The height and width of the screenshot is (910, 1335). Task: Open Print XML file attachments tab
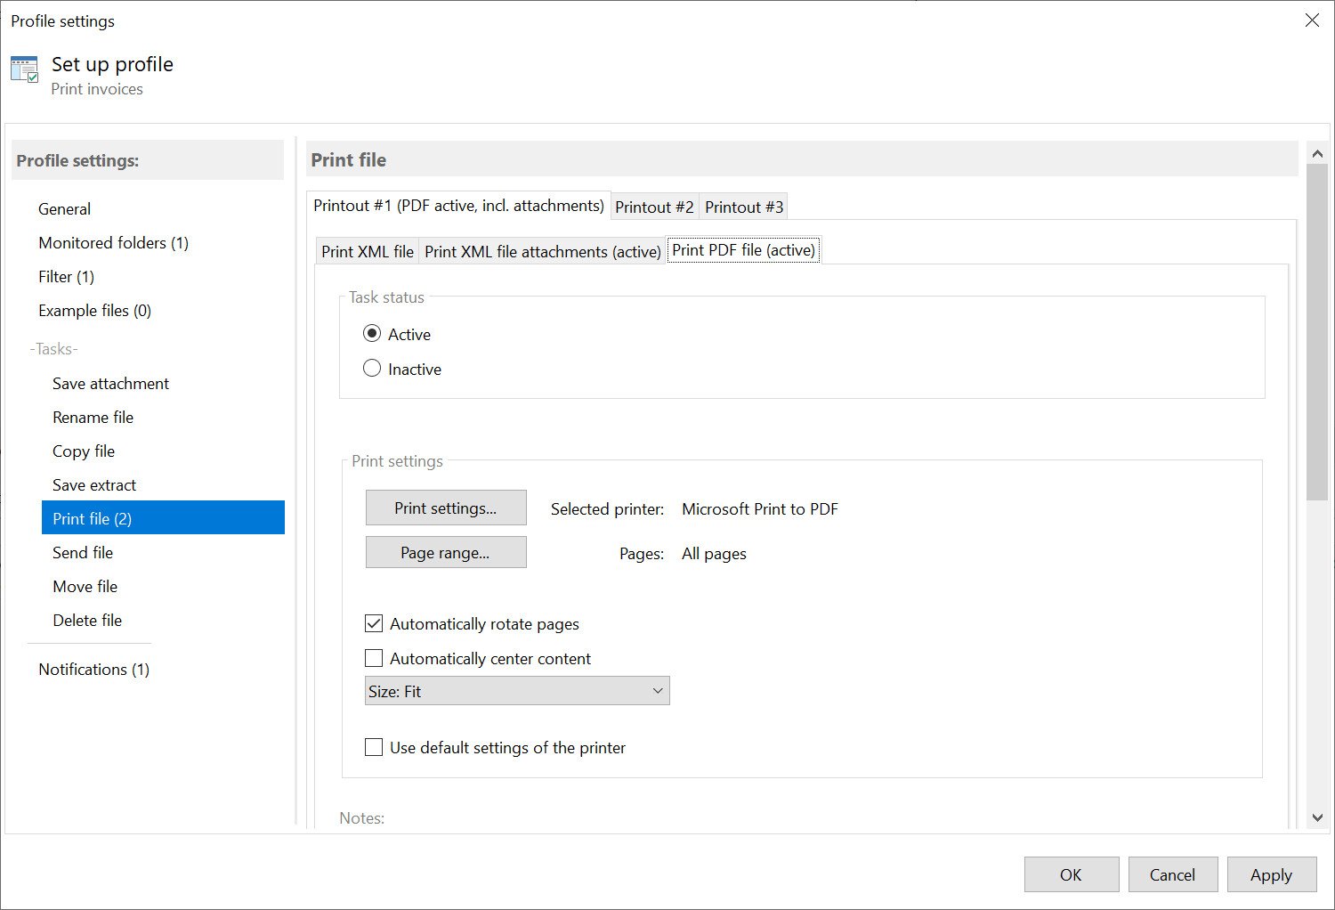click(x=542, y=252)
